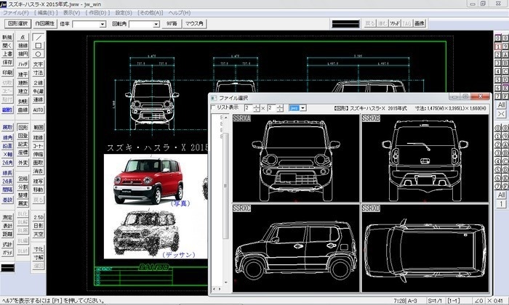This screenshot has width=509, height=305.
Task: Select the 接線 tangent line tool
Action: [23, 46]
